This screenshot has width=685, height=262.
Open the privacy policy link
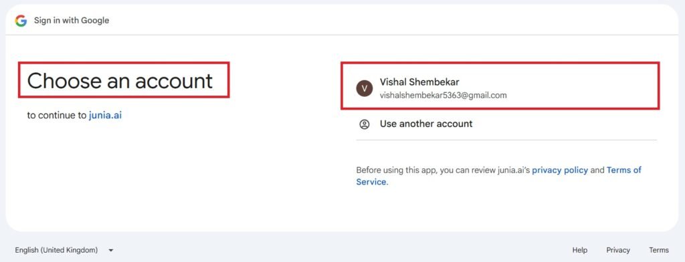pyautogui.click(x=560, y=170)
